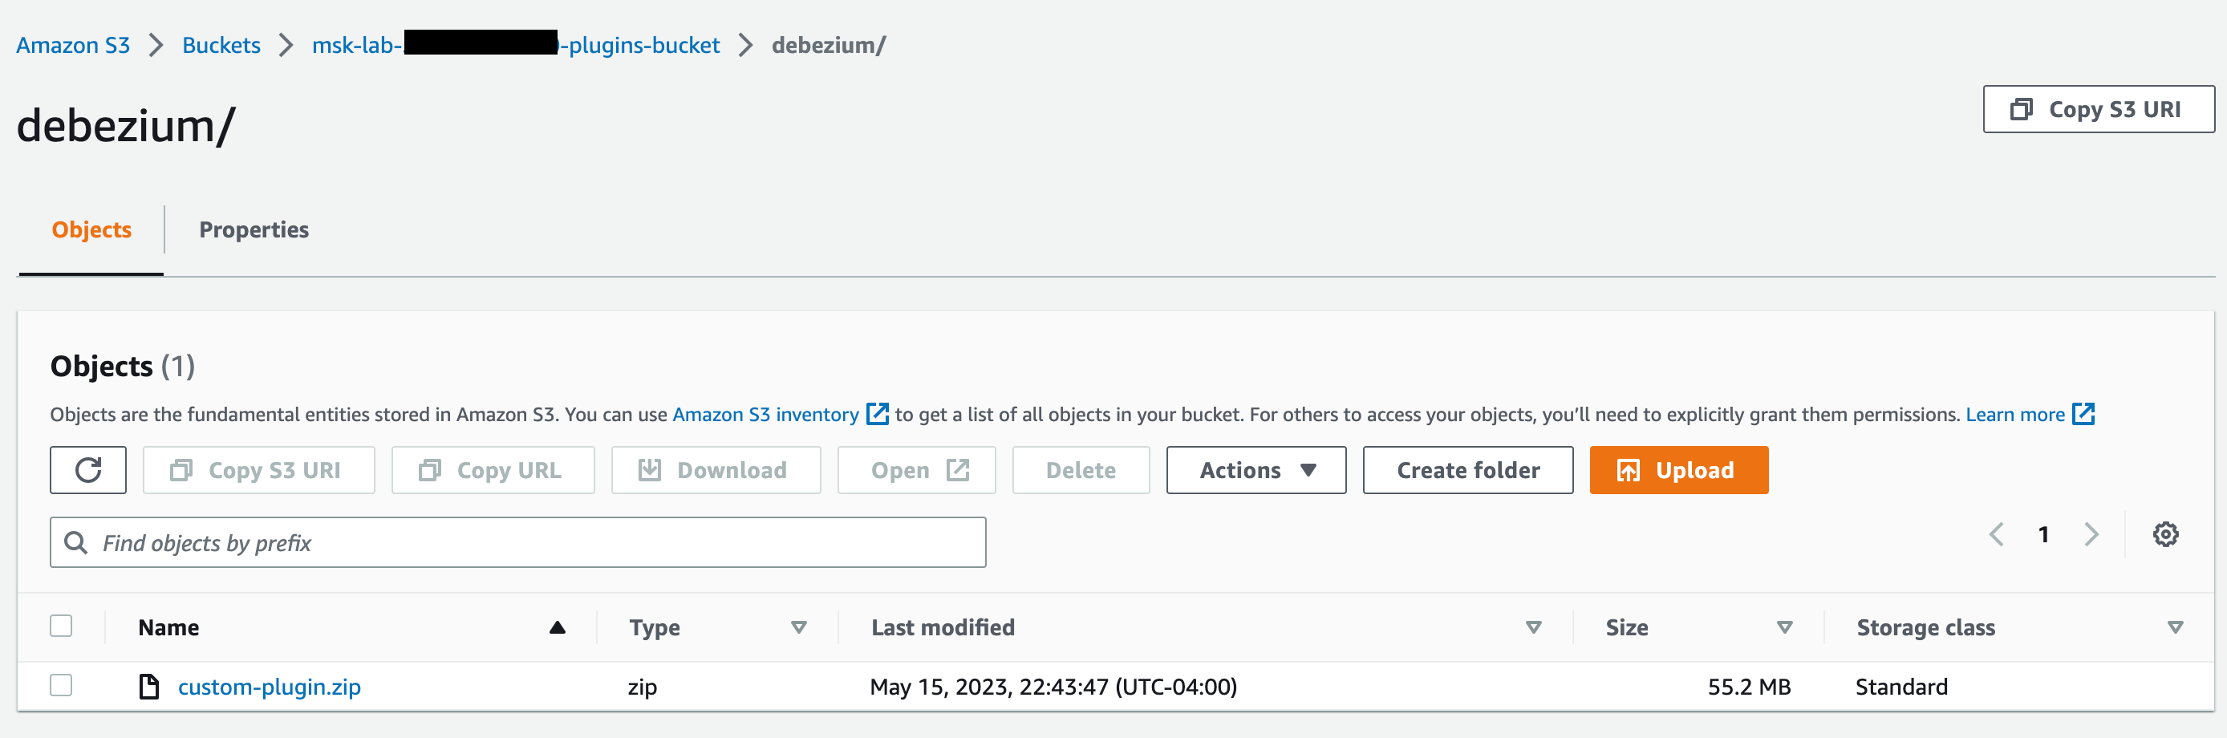
Task: Click the Copy URL icon button
Action: pyautogui.click(x=431, y=469)
